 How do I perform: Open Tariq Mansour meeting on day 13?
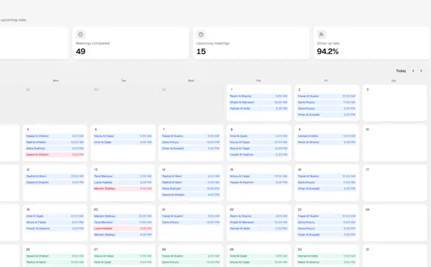pos(123,177)
